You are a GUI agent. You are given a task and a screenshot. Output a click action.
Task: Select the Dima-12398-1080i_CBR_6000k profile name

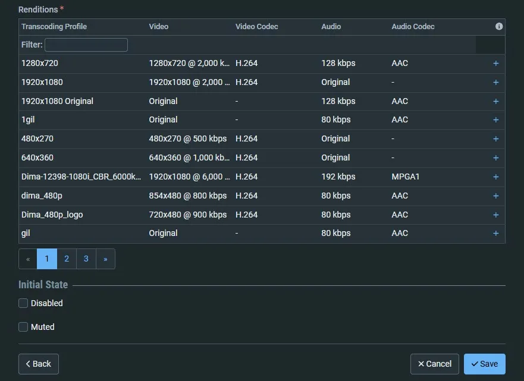click(x=81, y=177)
